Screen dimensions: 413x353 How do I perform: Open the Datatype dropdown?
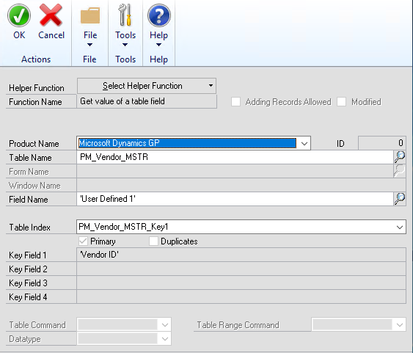[x=124, y=338]
